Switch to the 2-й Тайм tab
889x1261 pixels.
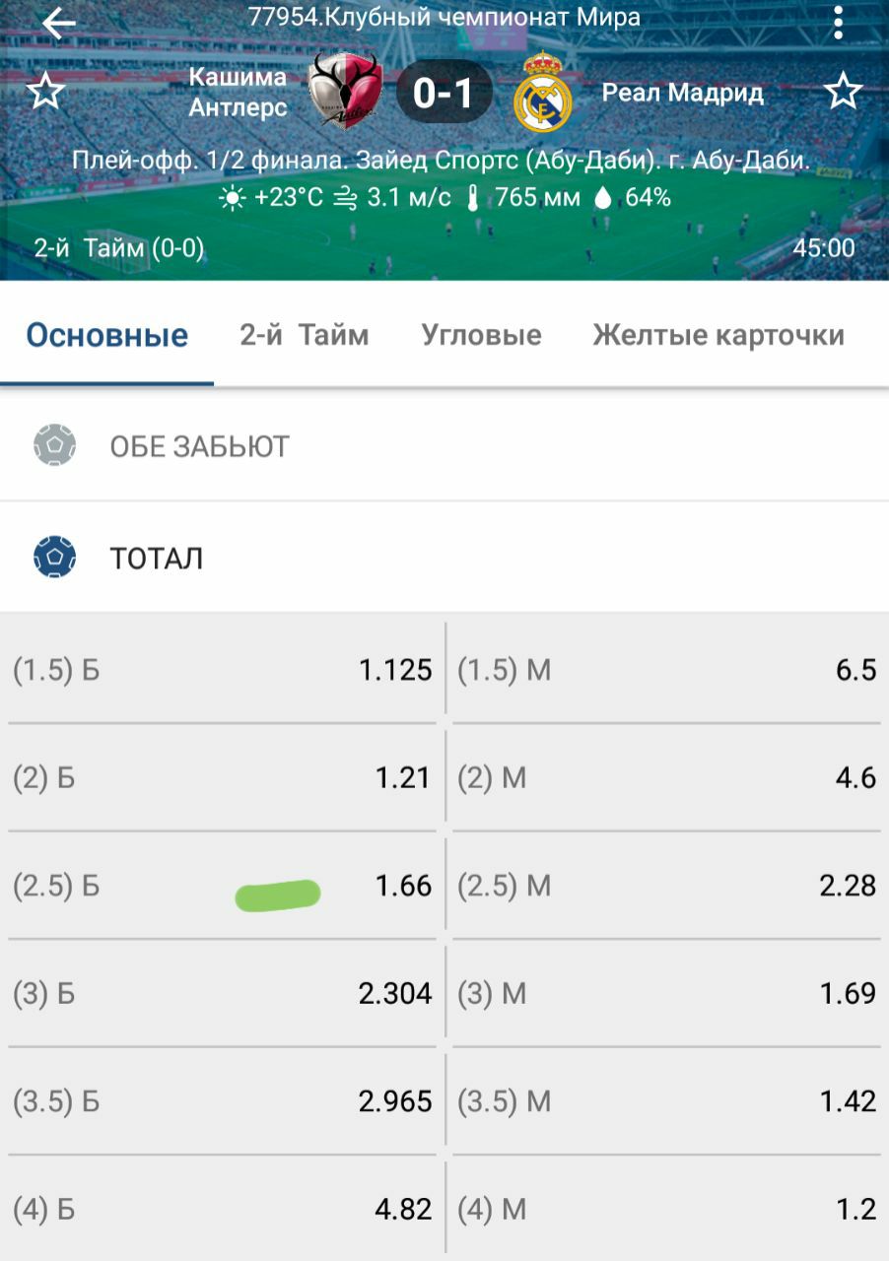pos(305,335)
